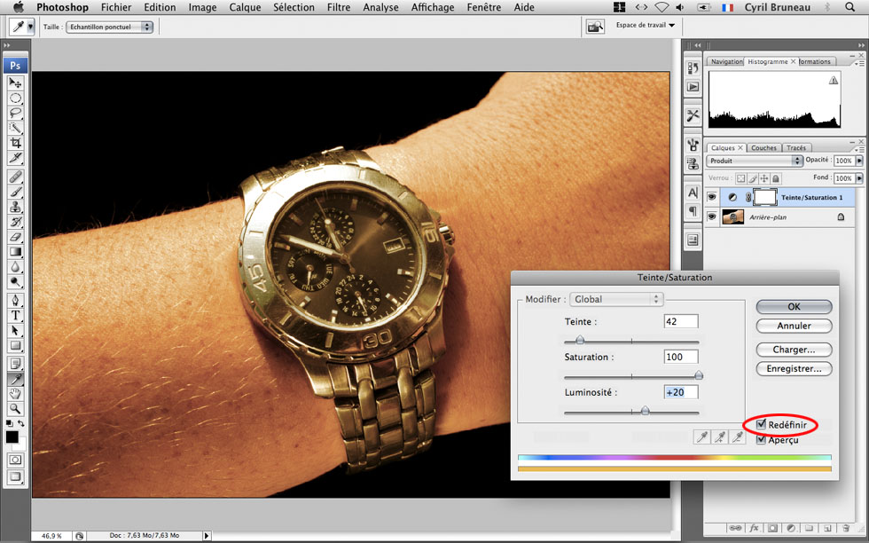
Task: Open the Affichage menu
Action: (433, 7)
